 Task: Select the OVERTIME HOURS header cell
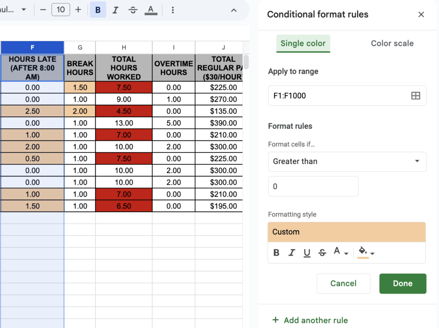tap(174, 68)
